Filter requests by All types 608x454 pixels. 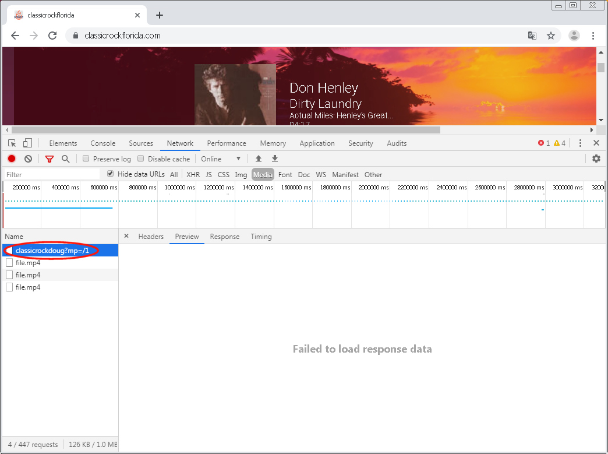pyautogui.click(x=174, y=175)
